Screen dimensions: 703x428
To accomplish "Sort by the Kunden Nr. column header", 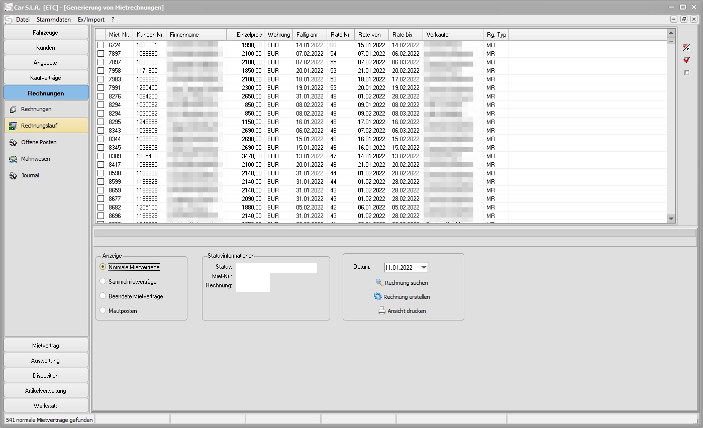I will [x=150, y=35].
